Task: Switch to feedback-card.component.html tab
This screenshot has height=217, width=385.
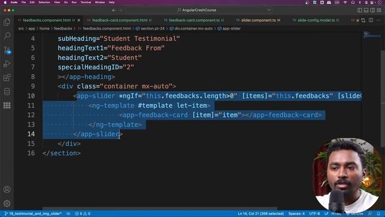Action: 120,20
